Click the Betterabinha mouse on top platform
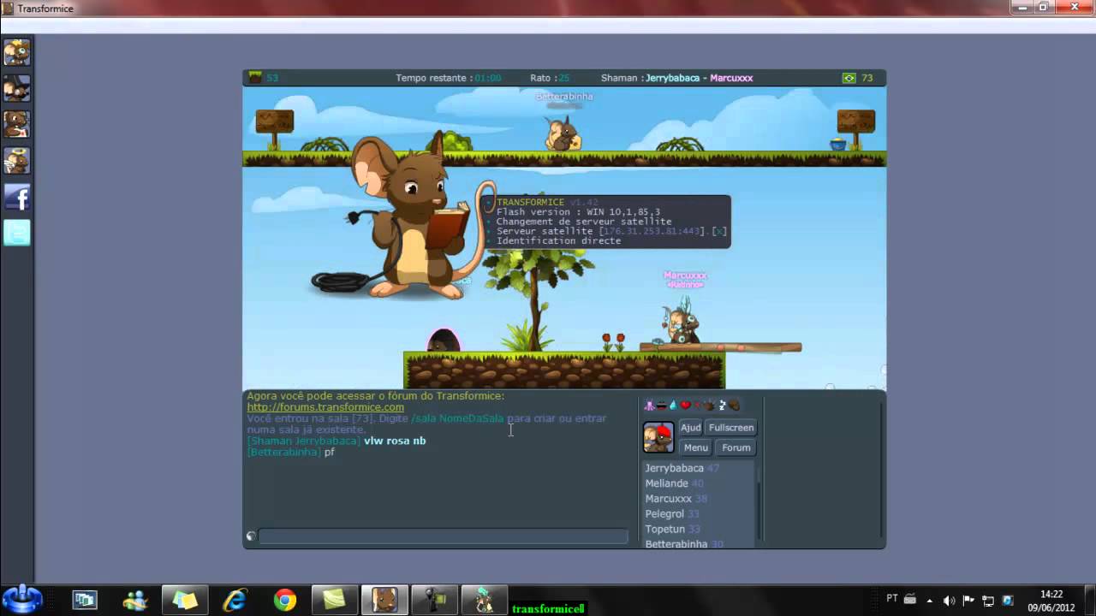This screenshot has height=616, width=1096. click(563, 134)
